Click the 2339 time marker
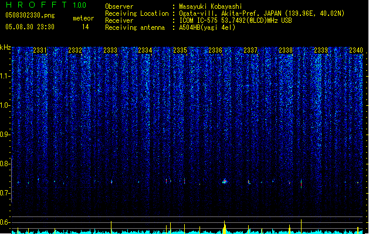The width and height of the screenshot is (369, 234). click(321, 50)
